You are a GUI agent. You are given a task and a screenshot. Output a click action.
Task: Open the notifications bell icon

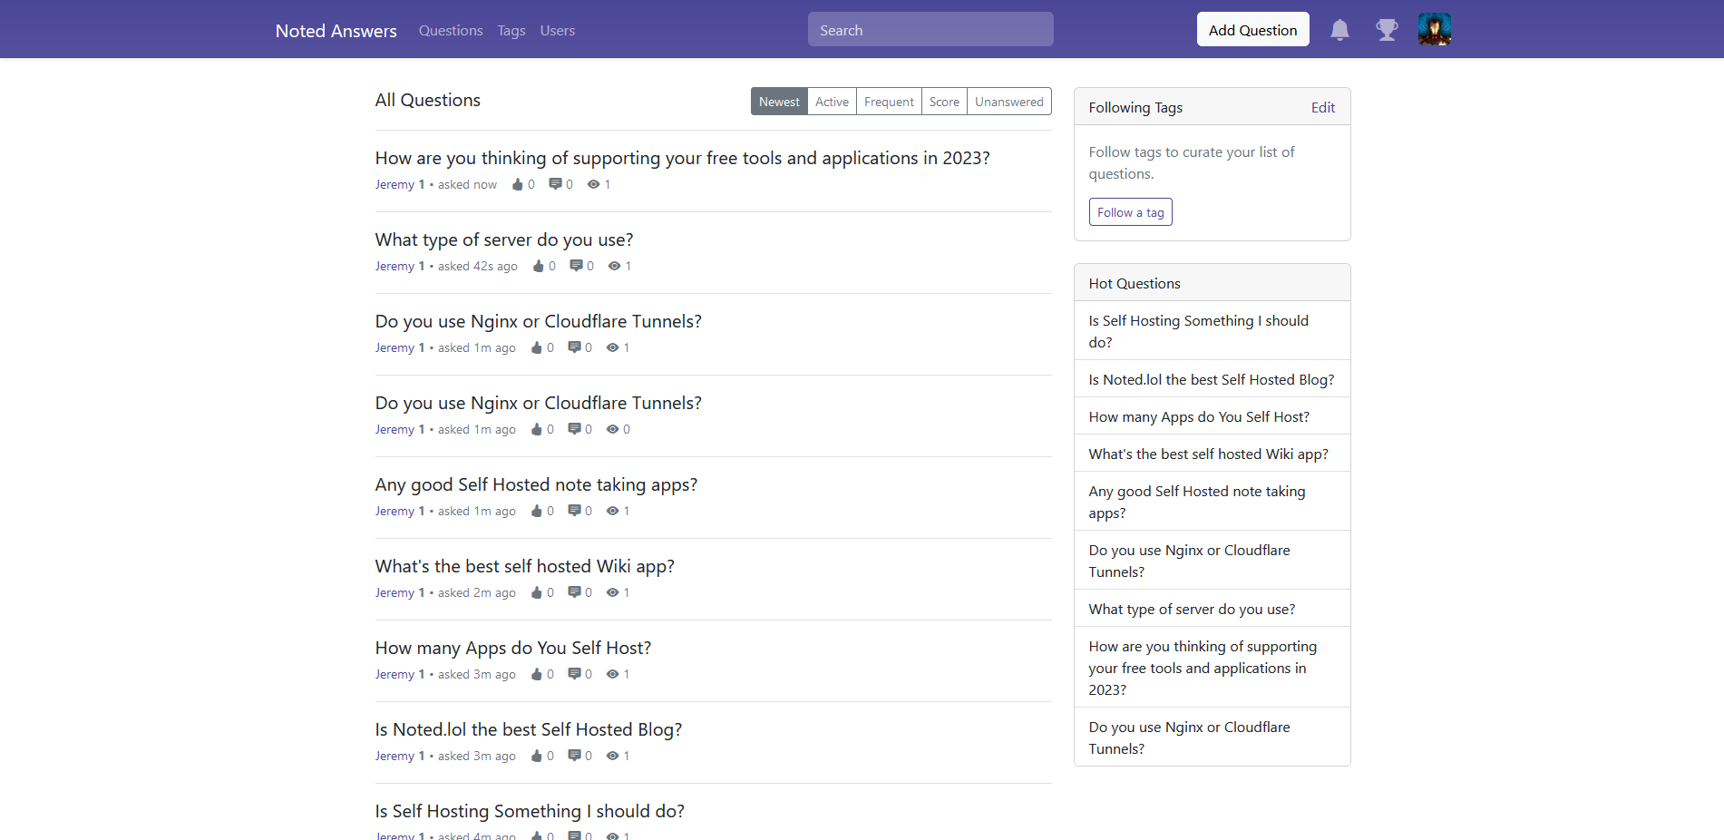coord(1339,30)
